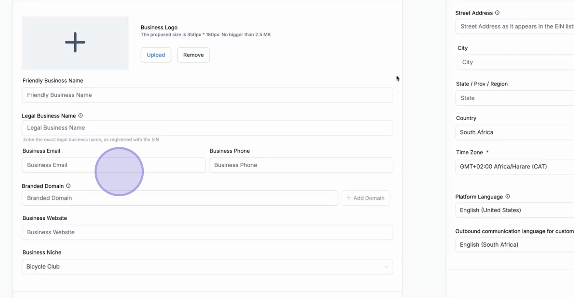Focus the Business Website field

click(207, 233)
